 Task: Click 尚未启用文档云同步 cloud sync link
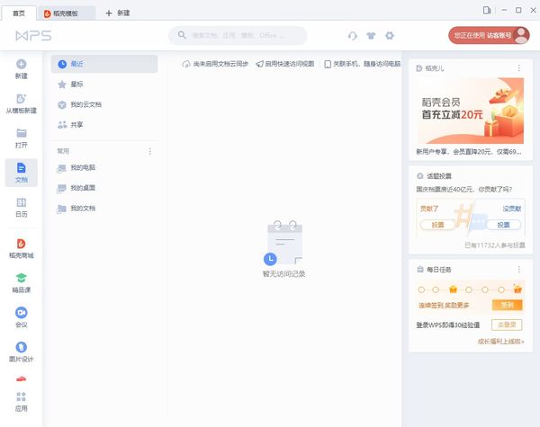click(215, 64)
